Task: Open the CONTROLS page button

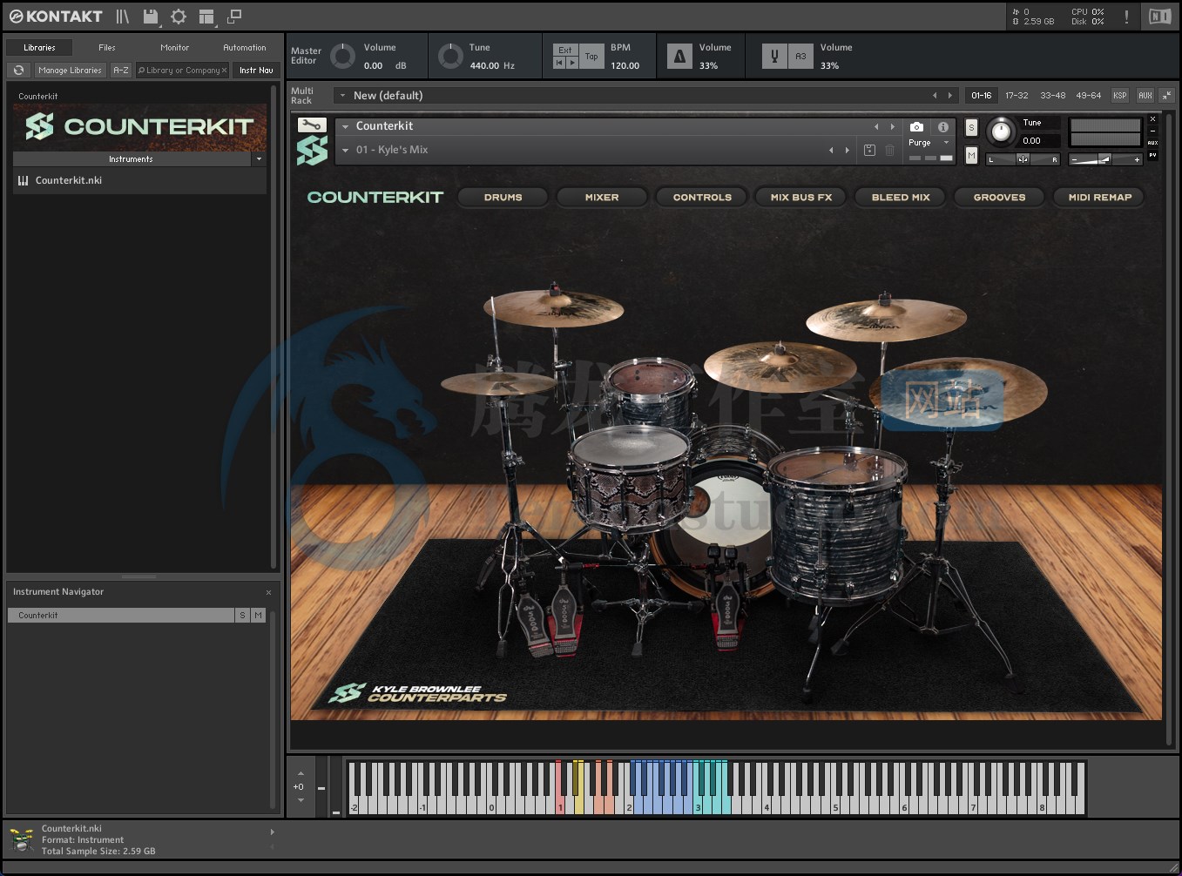Action: point(702,198)
